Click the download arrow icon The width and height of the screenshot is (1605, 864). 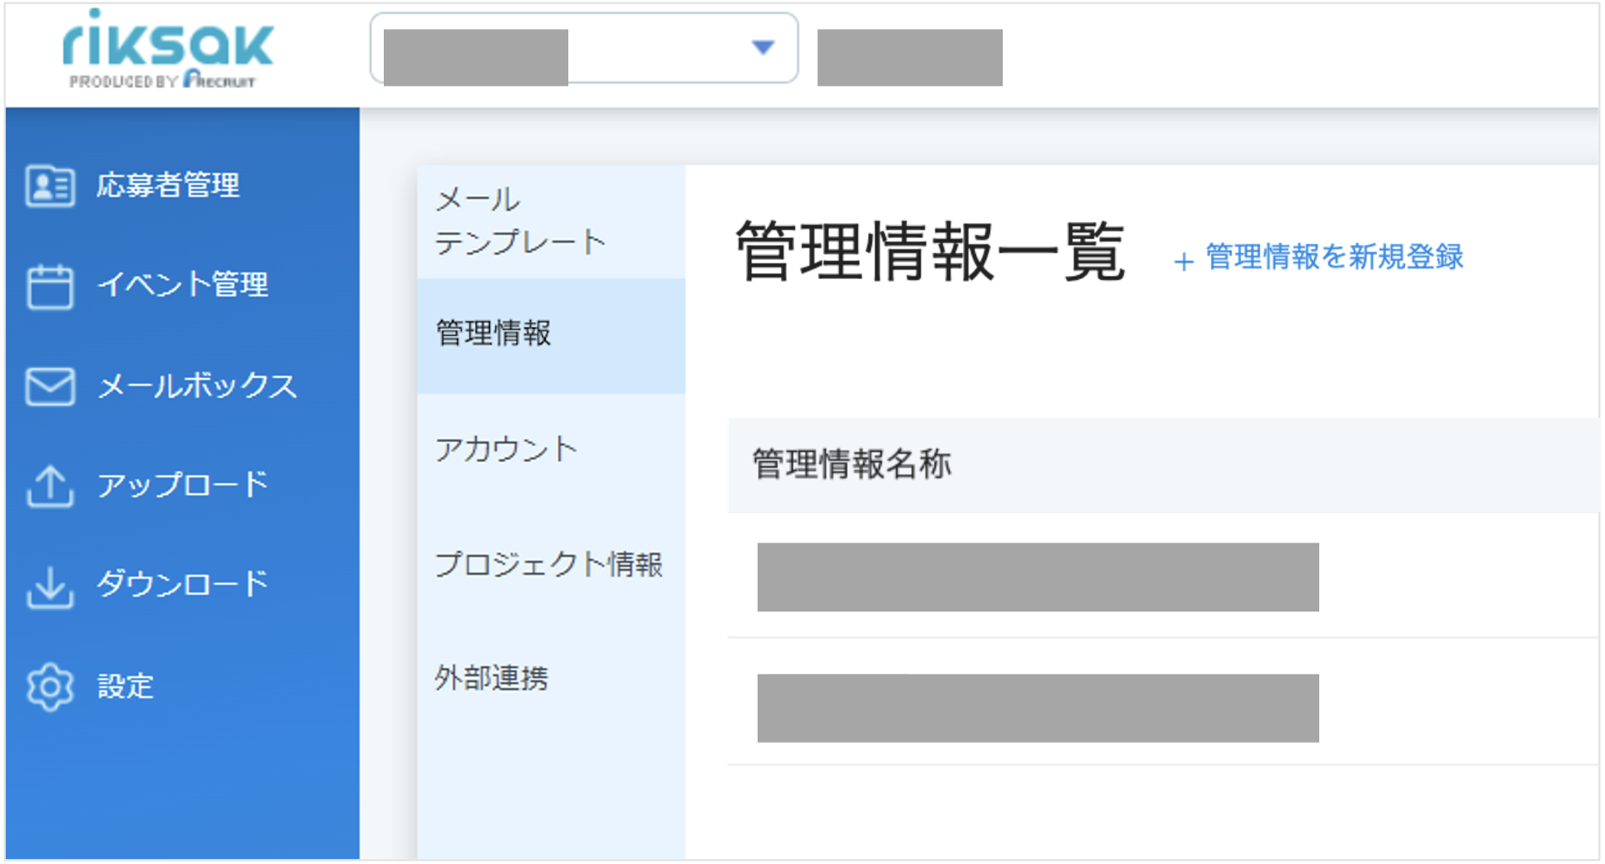point(50,587)
